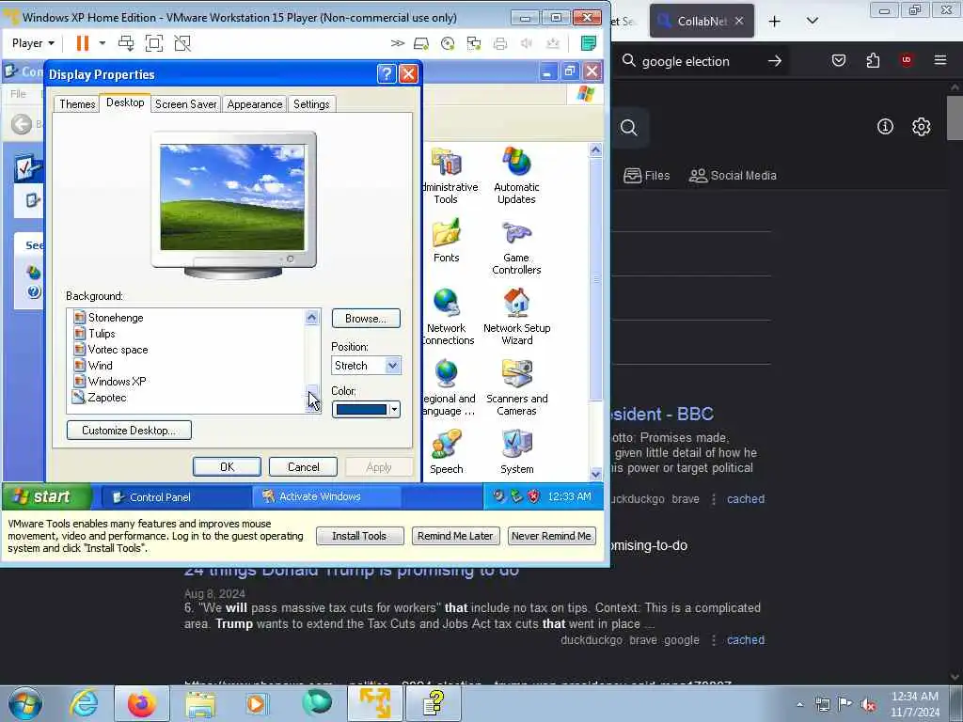Switch to the Appearance tab

coord(254,103)
